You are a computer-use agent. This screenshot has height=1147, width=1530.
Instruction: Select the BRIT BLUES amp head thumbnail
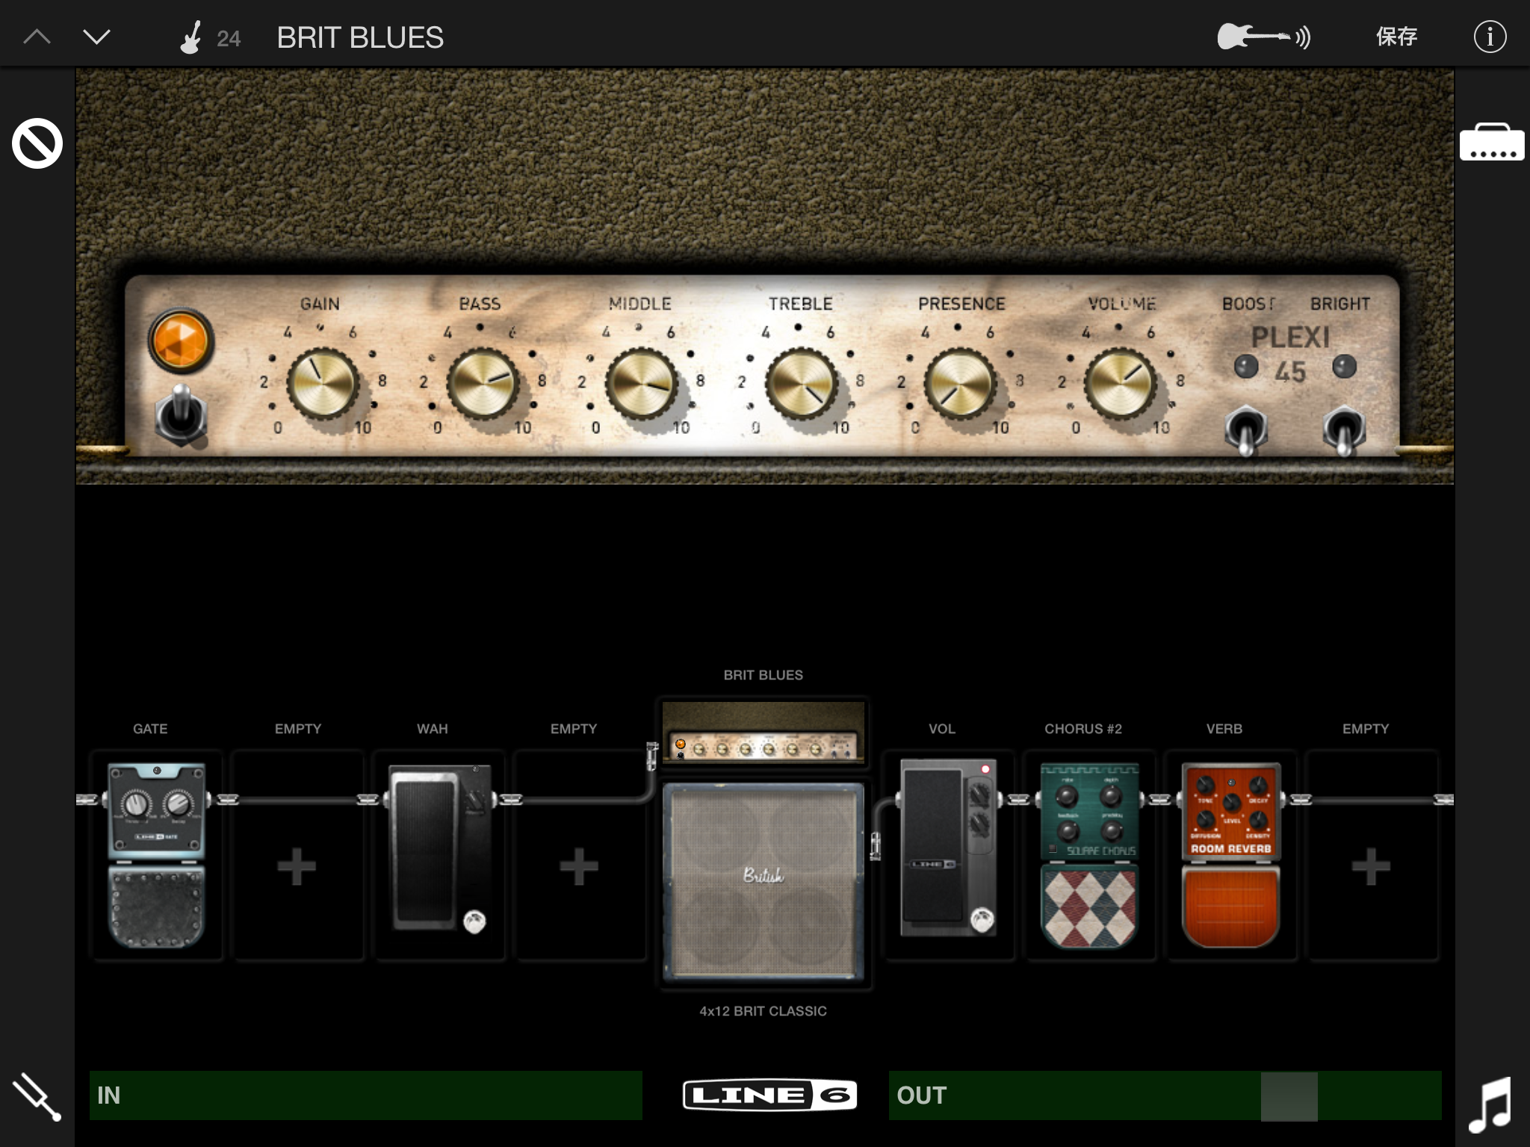763,732
